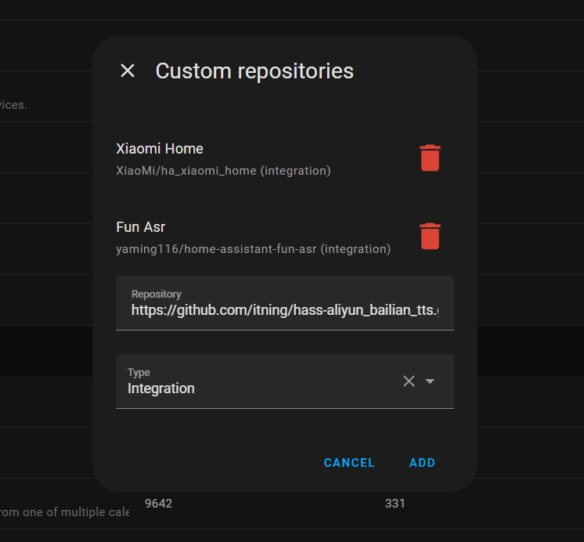
Task: Click the XiaoMi/ha_xiaomi_home integration text
Action: pyautogui.click(x=223, y=171)
